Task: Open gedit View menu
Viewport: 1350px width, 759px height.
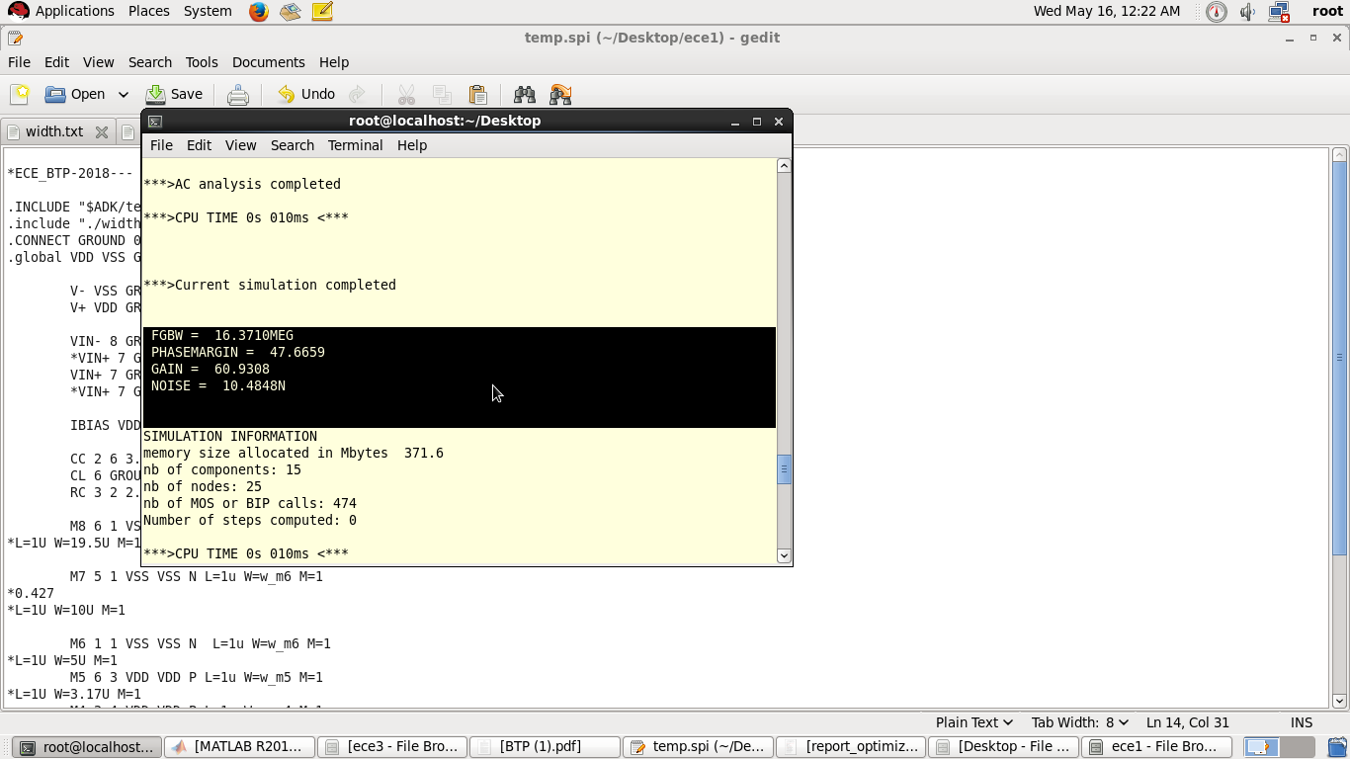Action: coord(98,61)
